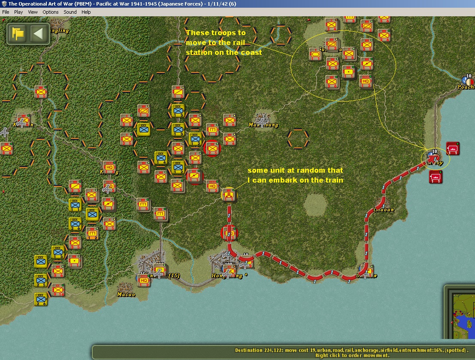475x360 pixels.
Task: Open the File menu
Action: coord(6,12)
